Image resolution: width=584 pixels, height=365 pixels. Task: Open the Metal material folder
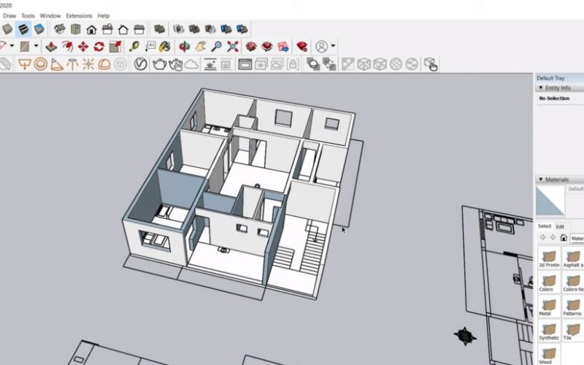(x=549, y=306)
